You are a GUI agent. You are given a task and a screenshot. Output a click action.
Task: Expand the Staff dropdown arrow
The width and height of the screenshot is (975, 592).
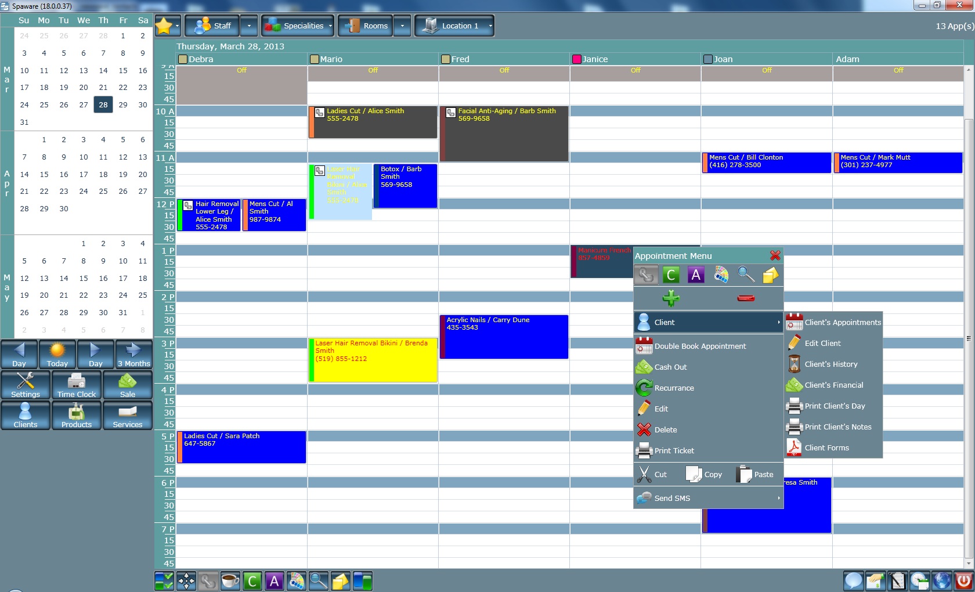pyautogui.click(x=249, y=26)
